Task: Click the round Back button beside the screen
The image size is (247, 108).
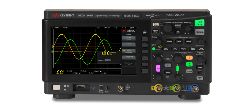Action: coord(145,32)
